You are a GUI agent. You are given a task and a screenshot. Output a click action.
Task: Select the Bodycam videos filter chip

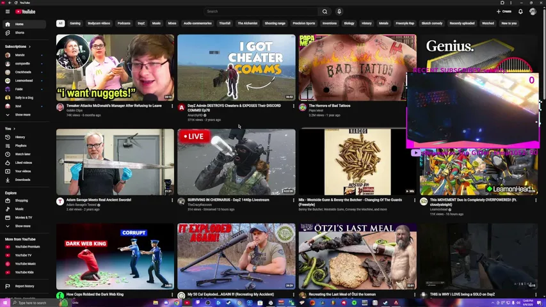pyautogui.click(x=99, y=23)
